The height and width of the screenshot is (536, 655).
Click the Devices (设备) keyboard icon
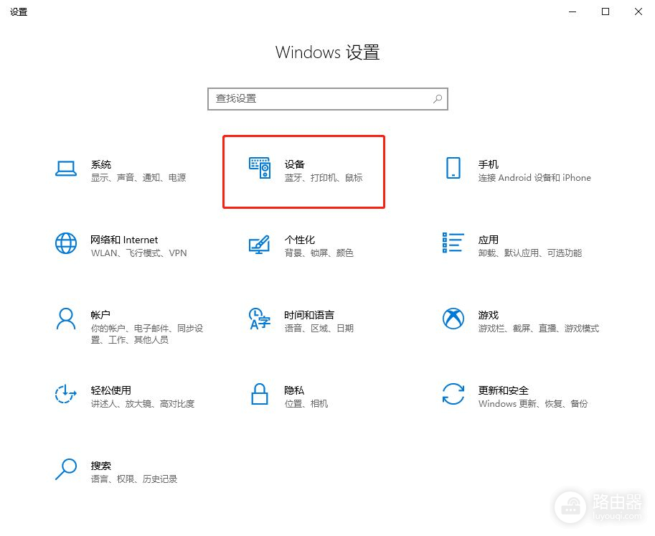tap(260, 168)
